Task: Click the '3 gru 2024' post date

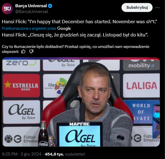Action: (31, 154)
